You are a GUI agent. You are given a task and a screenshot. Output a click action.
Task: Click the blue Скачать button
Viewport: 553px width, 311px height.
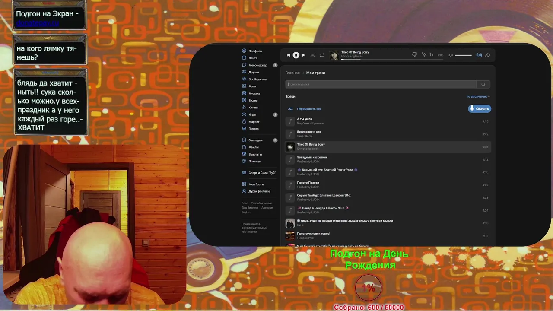(x=480, y=109)
